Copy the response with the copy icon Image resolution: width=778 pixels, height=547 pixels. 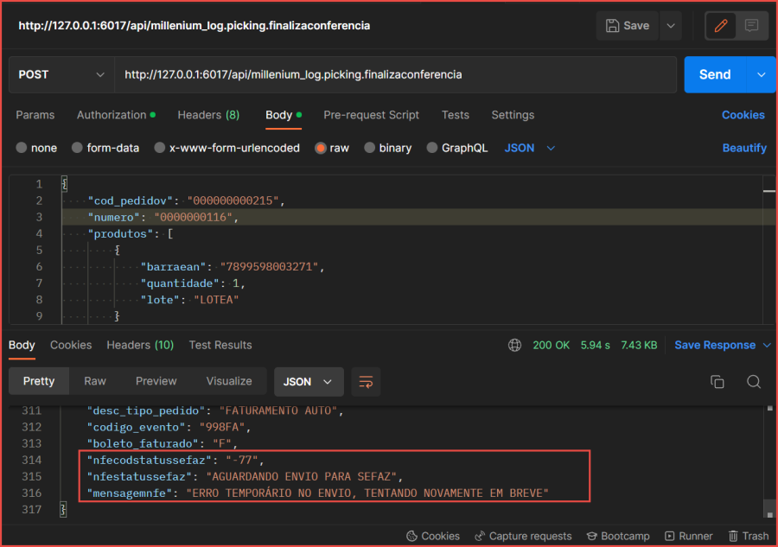pos(717,382)
